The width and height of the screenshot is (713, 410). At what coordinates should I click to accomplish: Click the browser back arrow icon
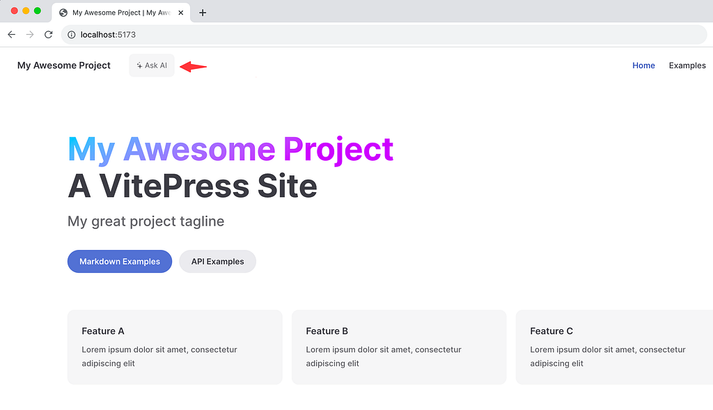click(12, 35)
